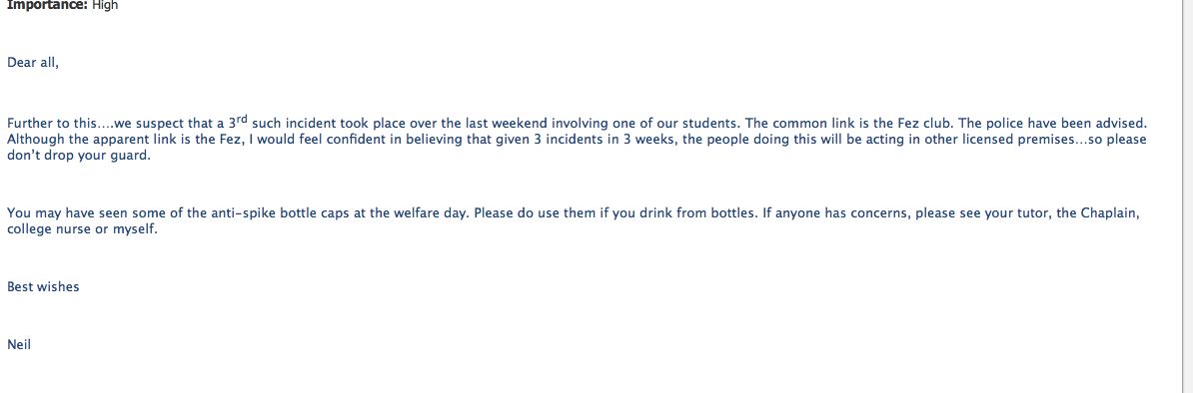Click the words 'Further to this' in email

pyautogui.click(x=53, y=123)
